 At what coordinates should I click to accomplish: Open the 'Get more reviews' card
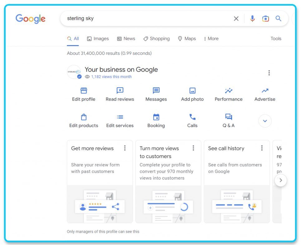tap(100, 181)
